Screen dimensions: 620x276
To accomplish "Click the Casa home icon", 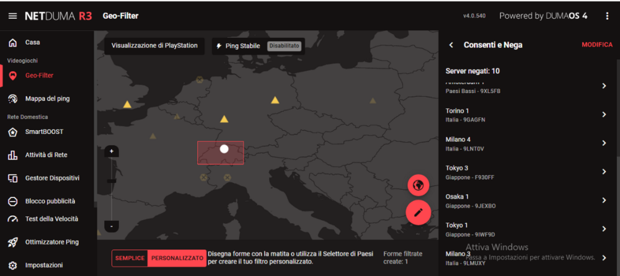I will pos(12,42).
